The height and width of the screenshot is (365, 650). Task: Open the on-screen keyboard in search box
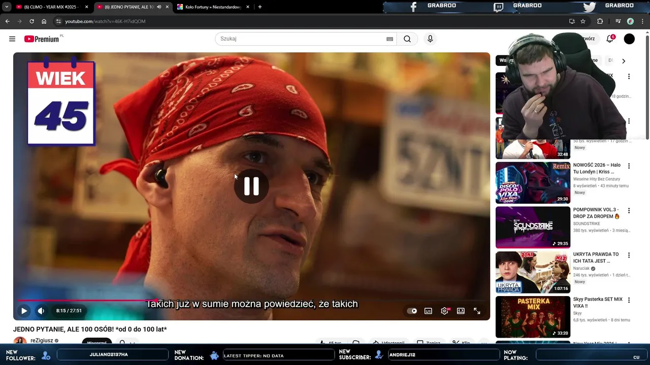[x=389, y=39]
